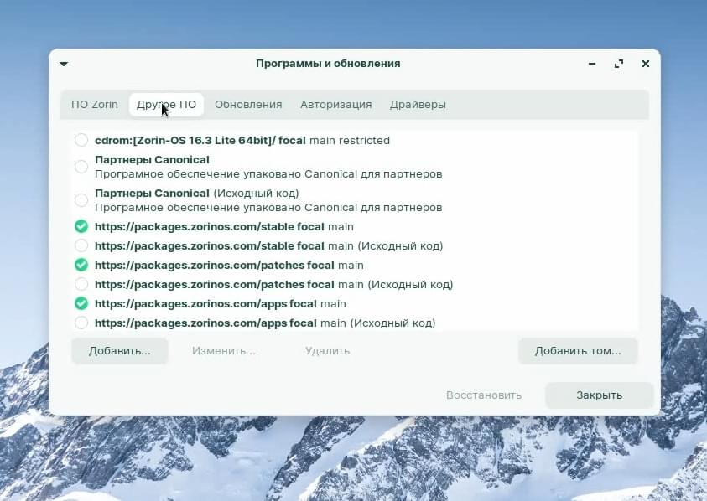Enable Партнеры Canonical (Исходный код) checkbox

point(81,200)
